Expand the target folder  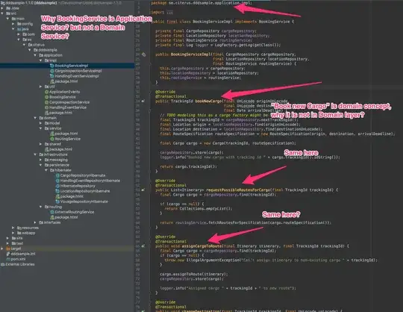pyautogui.click(x=2, y=249)
